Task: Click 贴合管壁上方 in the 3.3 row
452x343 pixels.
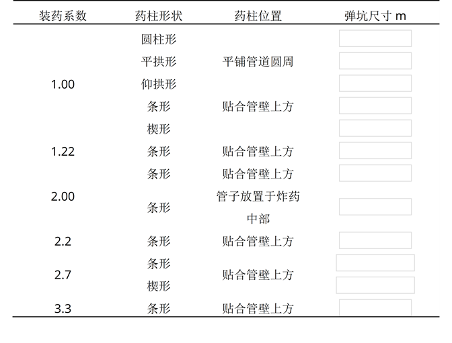Action: click(258, 309)
